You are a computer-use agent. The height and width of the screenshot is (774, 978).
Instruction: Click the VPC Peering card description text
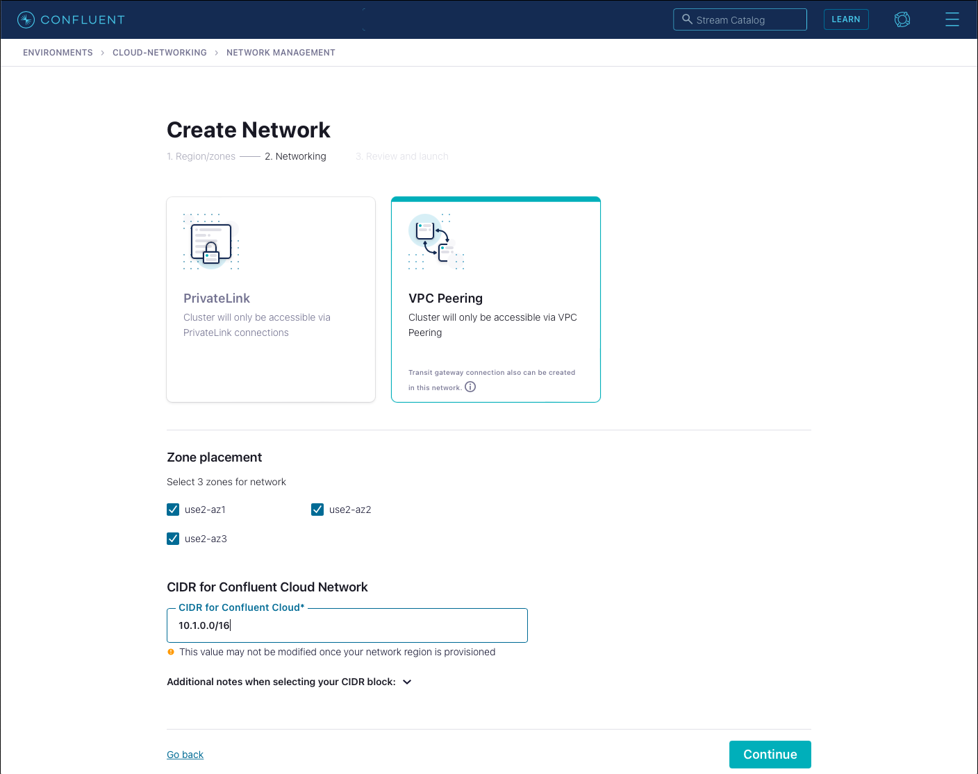click(492, 325)
